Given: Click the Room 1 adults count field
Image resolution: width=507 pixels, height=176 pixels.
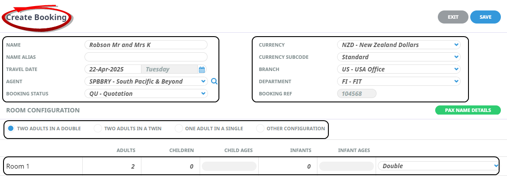Looking at the screenshot, I should [x=112, y=166].
